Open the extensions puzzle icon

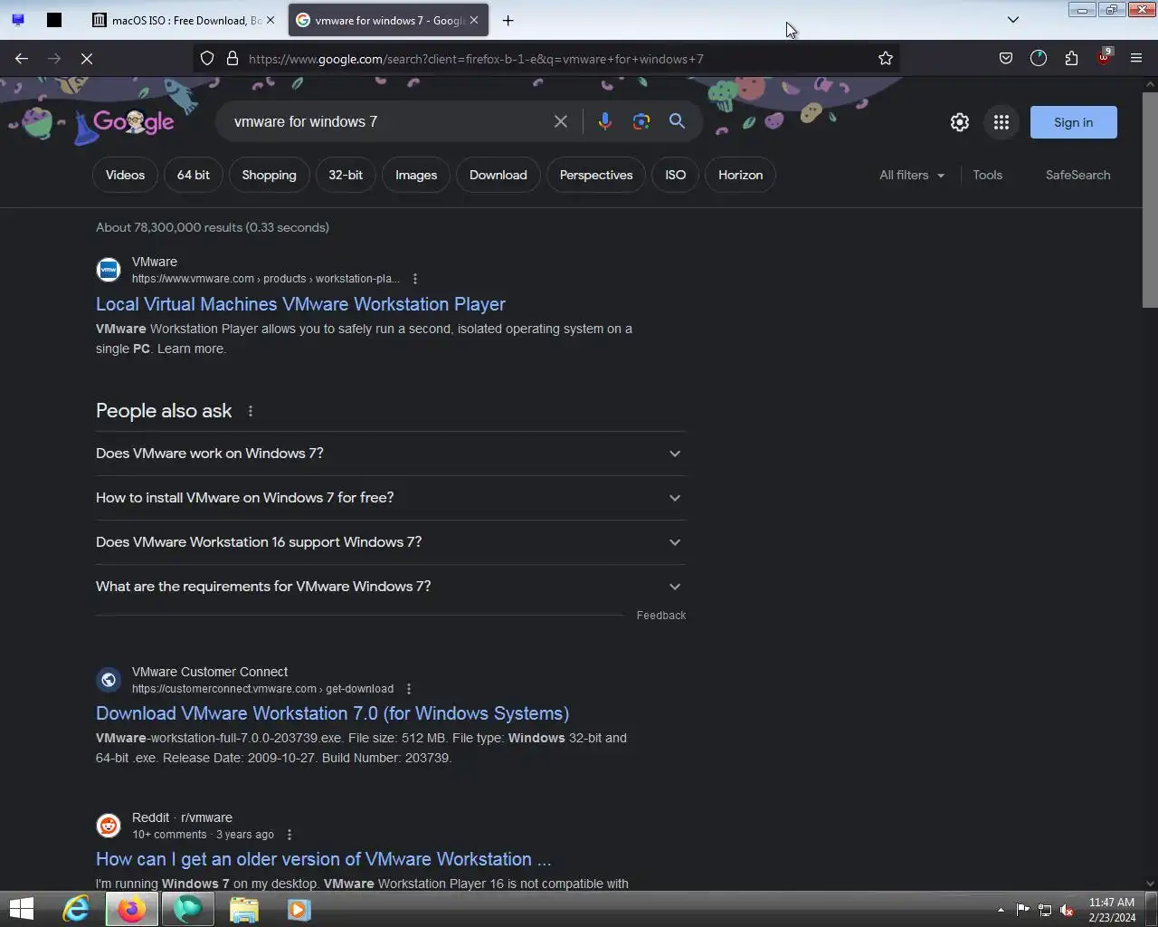coord(1072,59)
